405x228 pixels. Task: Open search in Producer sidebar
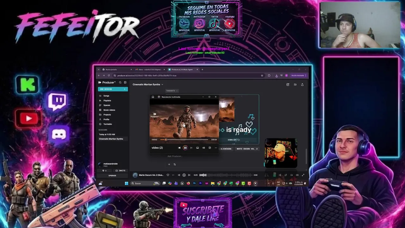[x=120, y=82]
